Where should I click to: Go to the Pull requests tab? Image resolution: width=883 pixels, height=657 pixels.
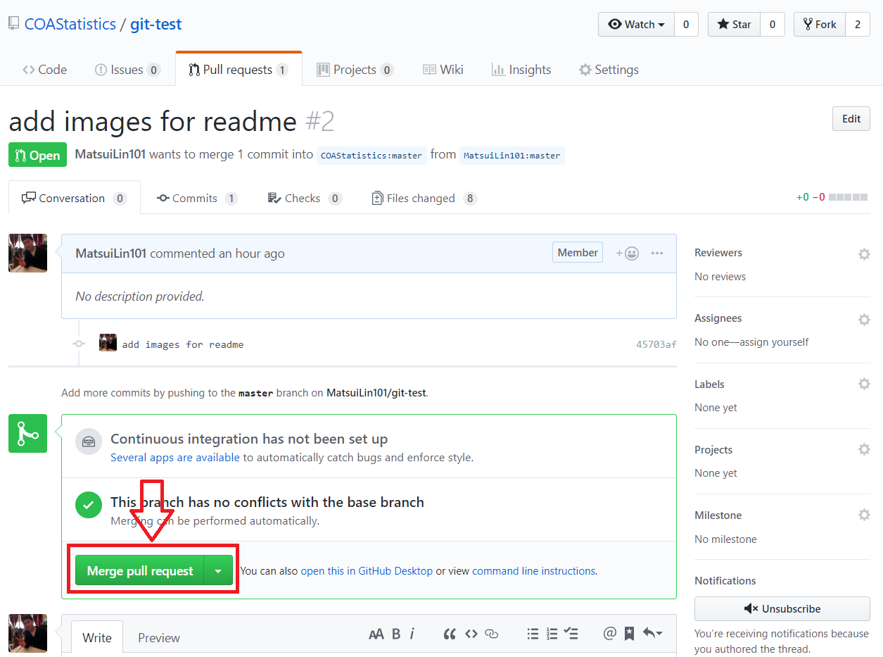239,70
